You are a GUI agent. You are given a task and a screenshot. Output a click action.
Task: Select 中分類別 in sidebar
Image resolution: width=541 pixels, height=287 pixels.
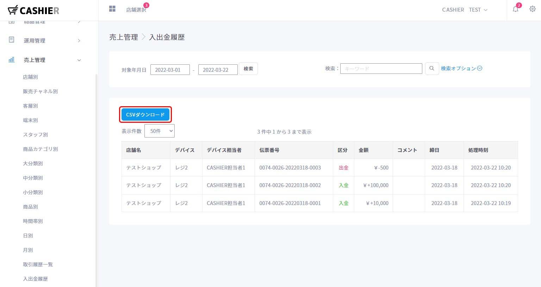(33, 178)
